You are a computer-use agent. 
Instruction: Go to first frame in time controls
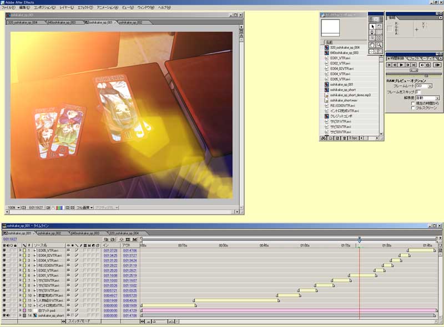click(x=389, y=65)
